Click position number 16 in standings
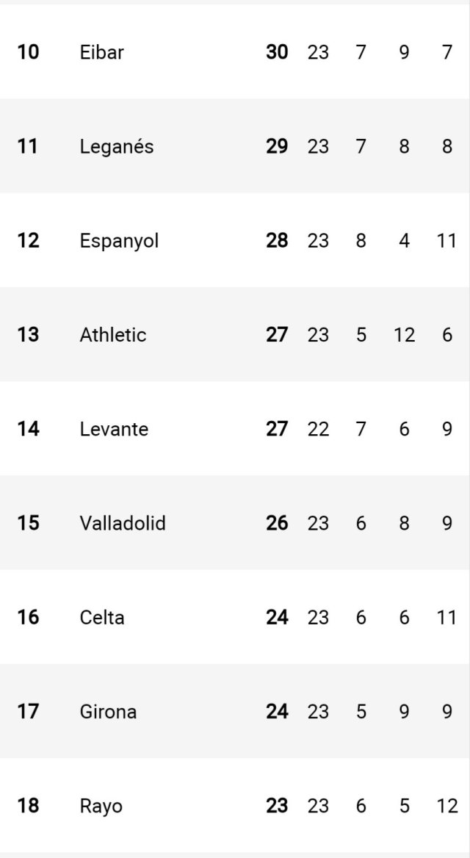Image resolution: width=470 pixels, height=858 pixels. (28, 617)
